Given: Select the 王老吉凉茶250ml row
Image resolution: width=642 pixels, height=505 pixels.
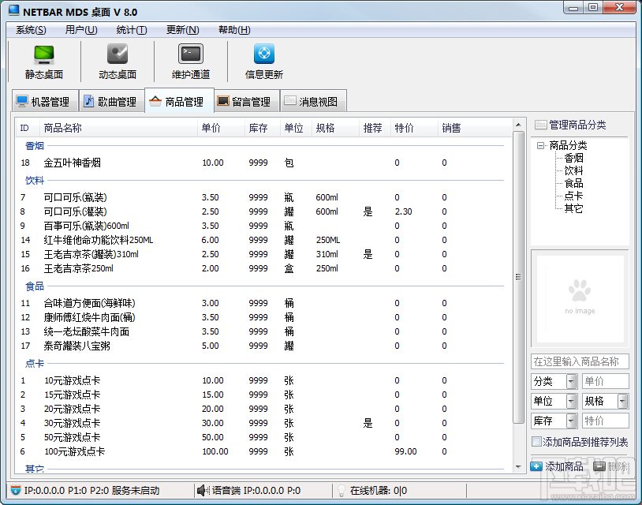Looking at the screenshot, I should coord(263,268).
